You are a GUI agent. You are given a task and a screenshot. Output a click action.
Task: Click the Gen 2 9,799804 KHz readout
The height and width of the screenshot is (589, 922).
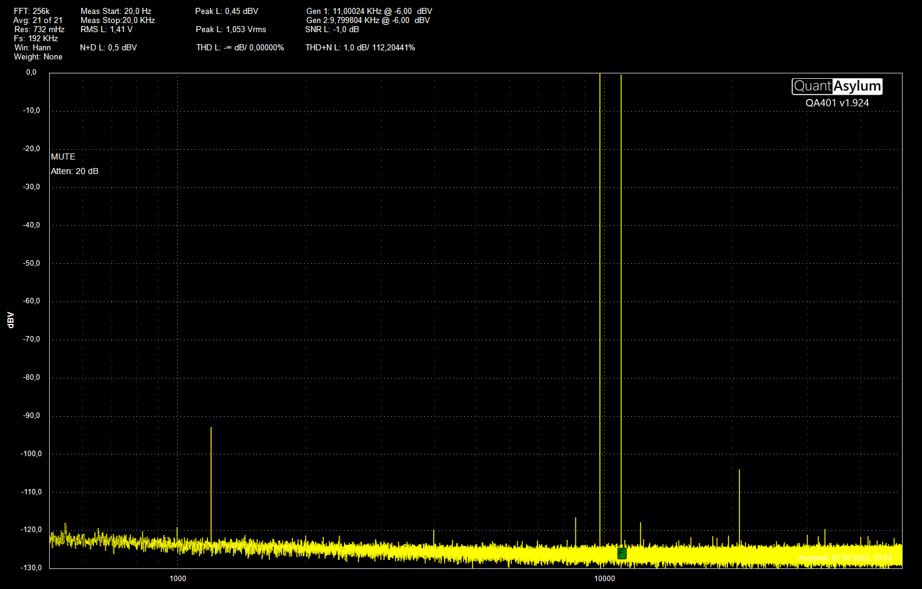click(368, 21)
